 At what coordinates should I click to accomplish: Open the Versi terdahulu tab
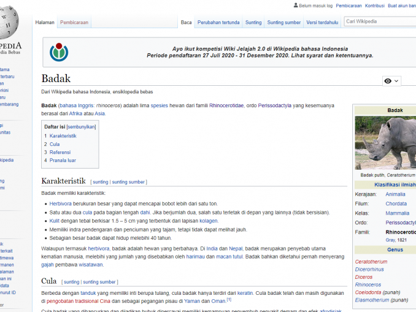(322, 23)
